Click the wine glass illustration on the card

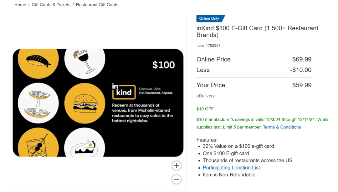coord(84,61)
